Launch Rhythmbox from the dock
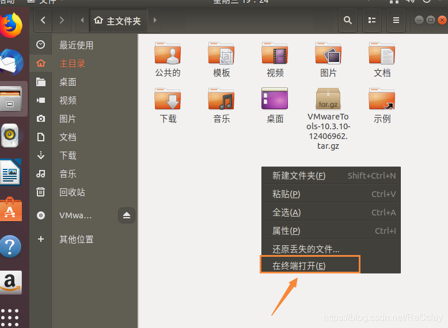The height and width of the screenshot is (328, 448). [x=10, y=136]
